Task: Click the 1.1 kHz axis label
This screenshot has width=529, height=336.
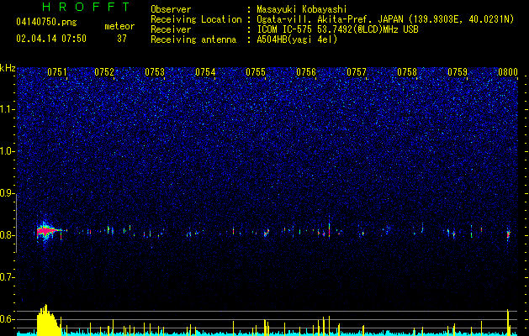Action: 8,109
